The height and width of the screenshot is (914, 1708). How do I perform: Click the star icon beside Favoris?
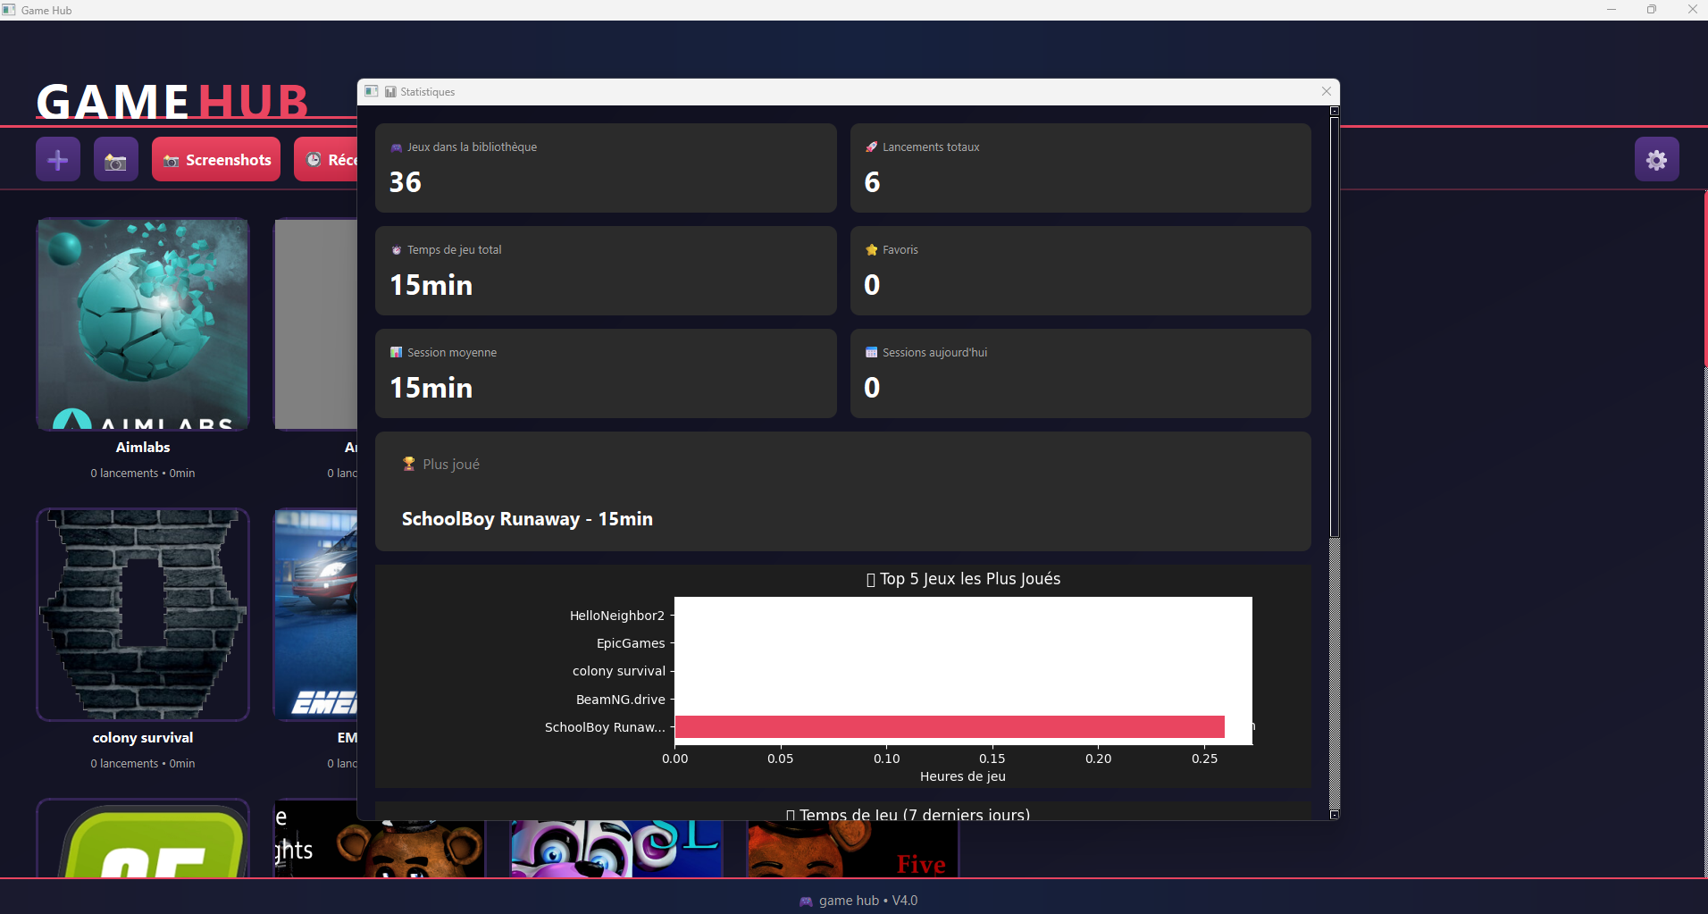click(872, 250)
